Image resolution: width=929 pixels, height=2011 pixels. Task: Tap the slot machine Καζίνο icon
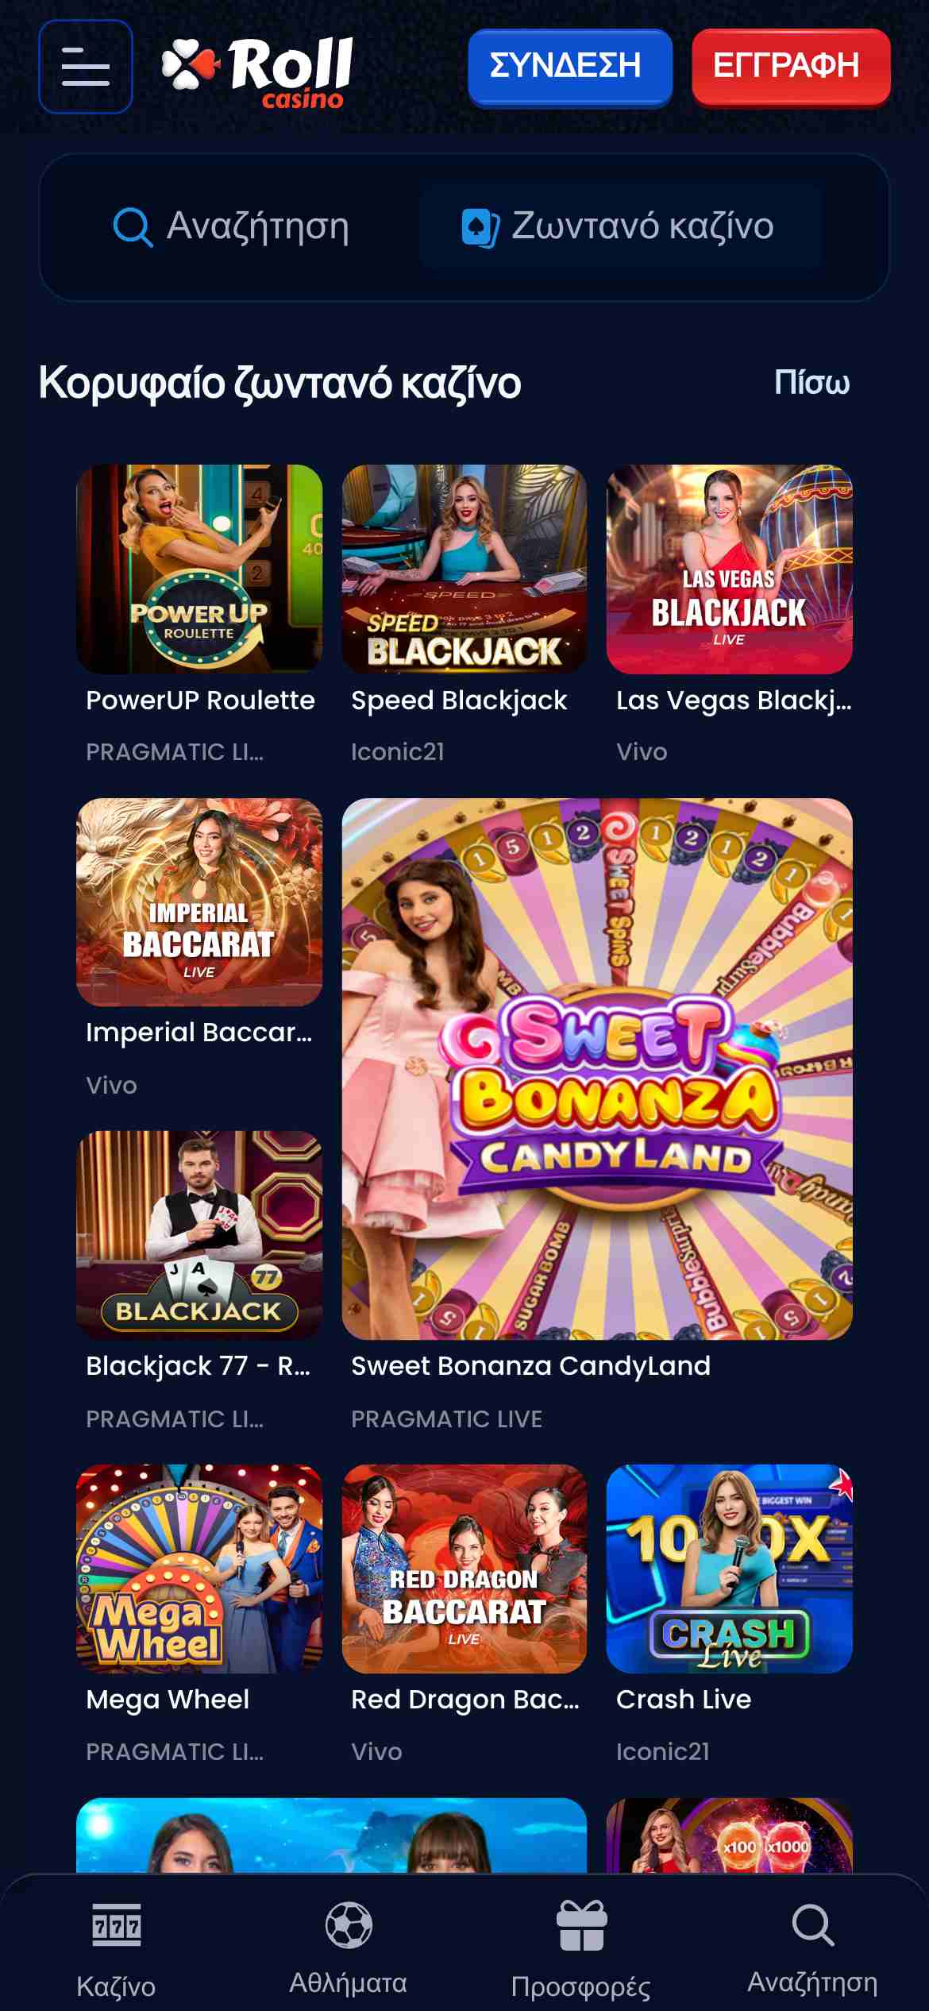117,1924
